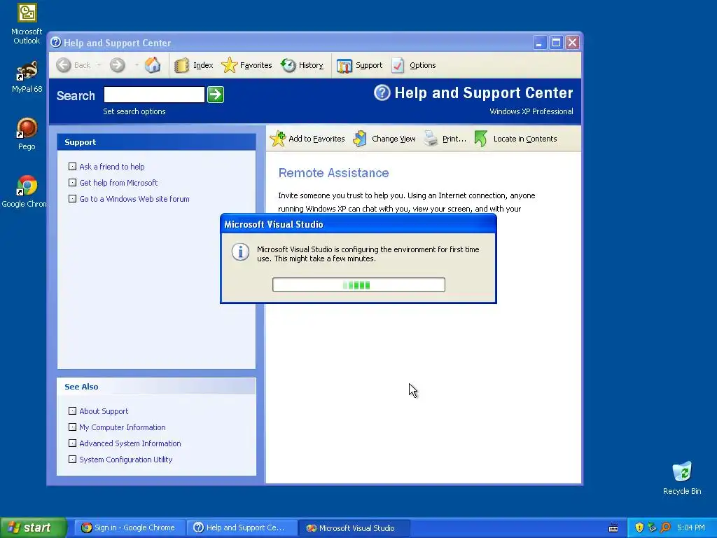The height and width of the screenshot is (538, 717).
Task: Click the Print button
Action: pyautogui.click(x=445, y=139)
